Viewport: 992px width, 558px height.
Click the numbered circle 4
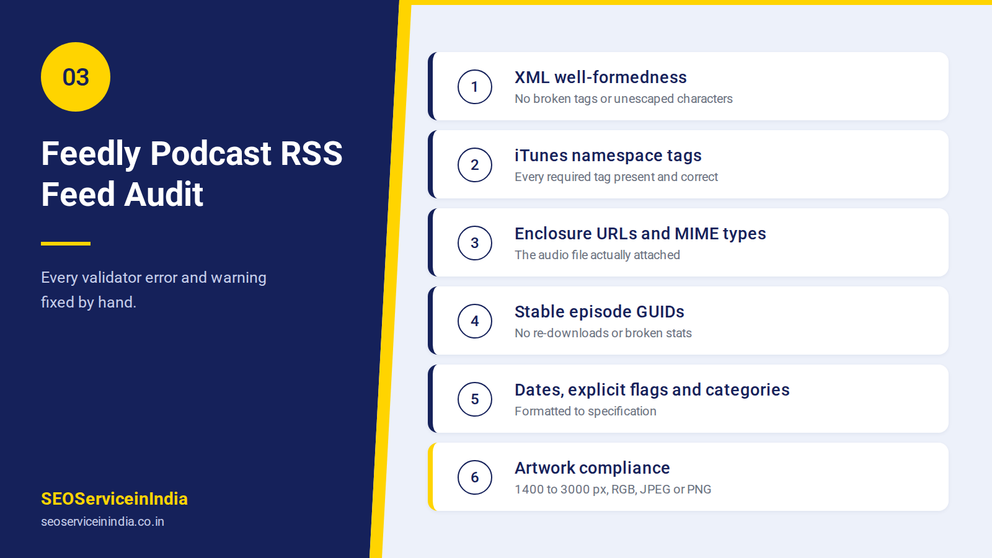coord(475,321)
